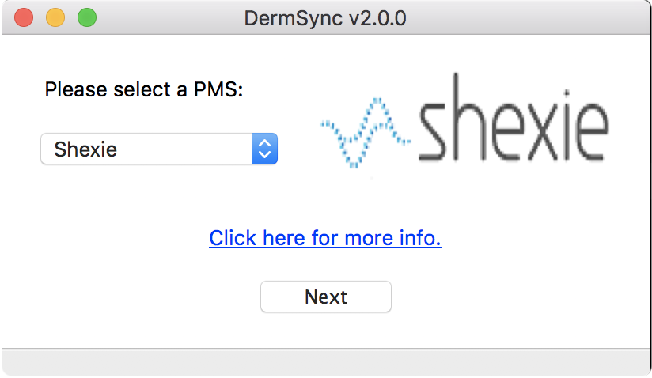Click the gray status bar at window bottom
The height and width of the screenshot is (378, 652).
coord(325,361)
